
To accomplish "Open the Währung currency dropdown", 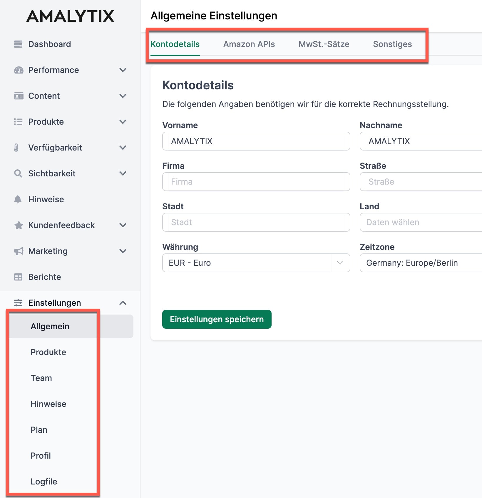I will tap(256, 263).
